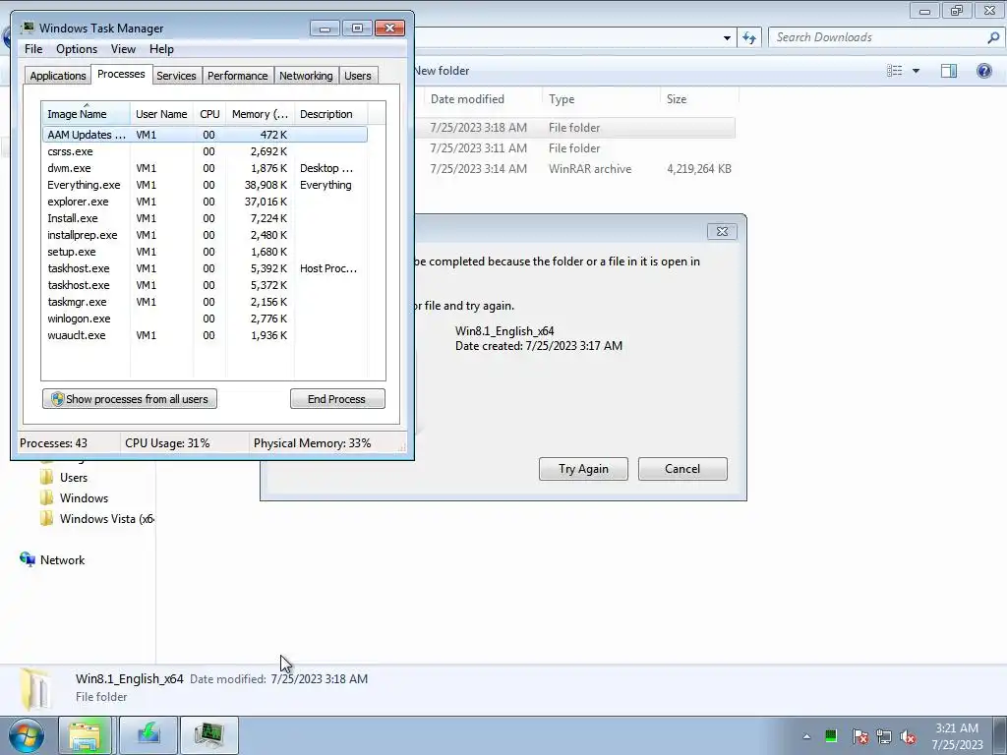1007x755 pixels.
Task: Click Show processes from all users
Action: 130,399
